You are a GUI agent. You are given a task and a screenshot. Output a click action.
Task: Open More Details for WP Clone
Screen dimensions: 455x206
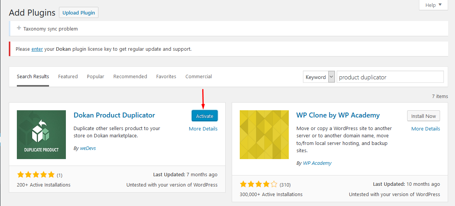click(426, 129)
